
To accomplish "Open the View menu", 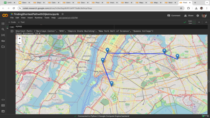I will click(23, 18).
